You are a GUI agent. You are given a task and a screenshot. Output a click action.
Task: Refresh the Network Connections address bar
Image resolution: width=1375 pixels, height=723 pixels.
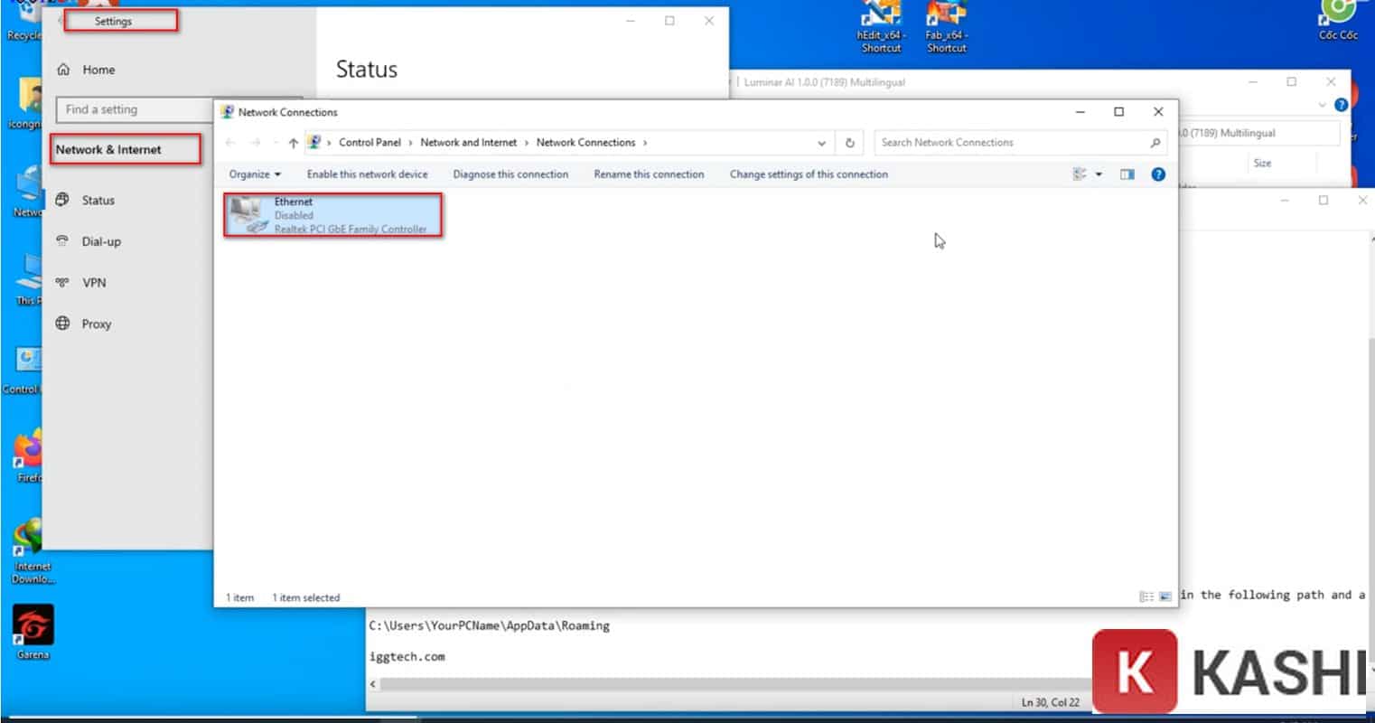[x=849, y=143]
